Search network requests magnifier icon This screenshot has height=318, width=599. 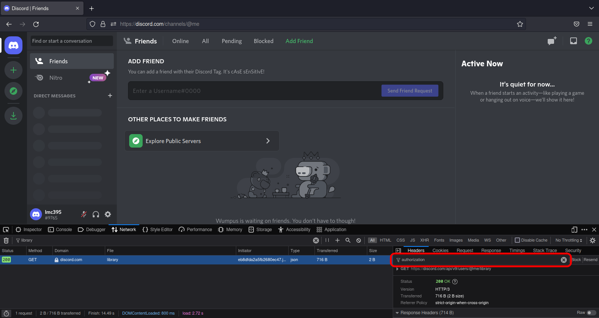coord(348,240)
